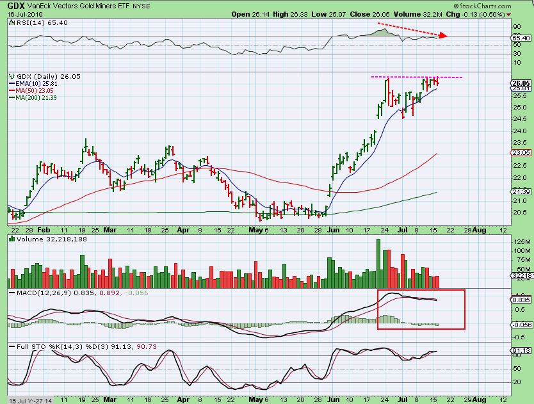Click the '22.5' price axis label
Viewport: 534px width, 404px height.
click(x=520, y=166)
